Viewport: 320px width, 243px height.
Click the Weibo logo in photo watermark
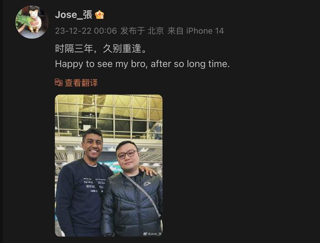click(145, 234)
